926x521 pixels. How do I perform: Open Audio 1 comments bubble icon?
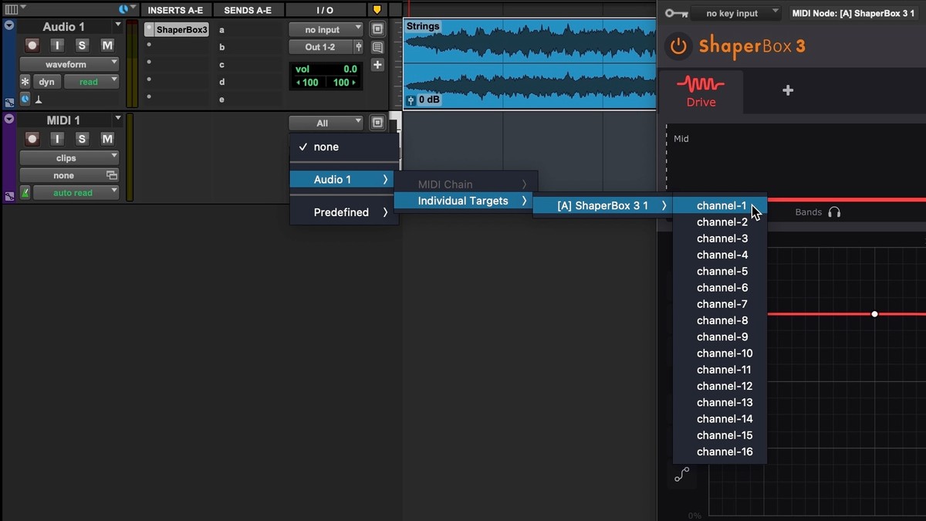(377, 47)
